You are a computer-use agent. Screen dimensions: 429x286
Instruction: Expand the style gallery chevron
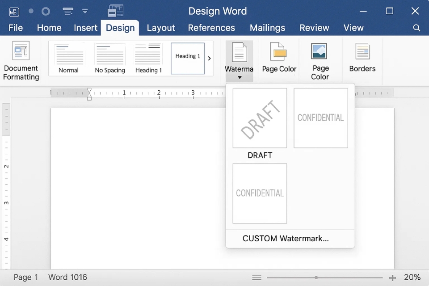click(209, 59)
